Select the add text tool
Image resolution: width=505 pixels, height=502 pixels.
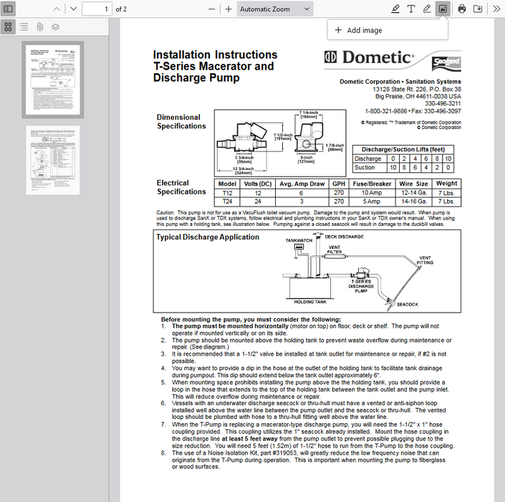point(411,9)
